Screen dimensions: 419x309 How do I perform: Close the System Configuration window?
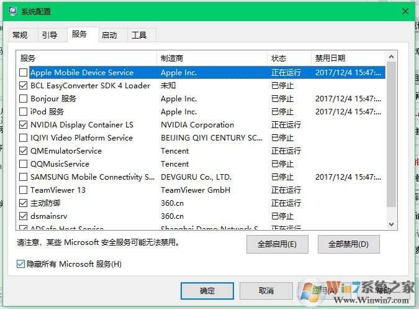405,11
